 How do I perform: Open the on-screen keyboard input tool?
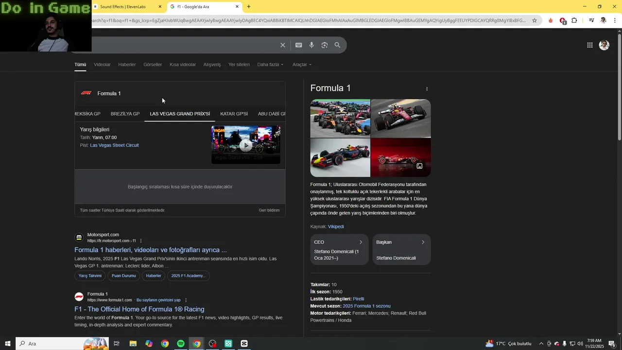coord(298,45)
